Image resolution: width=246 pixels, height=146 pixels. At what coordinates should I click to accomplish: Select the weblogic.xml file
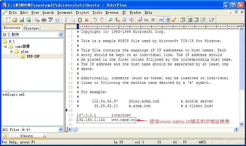13,94
